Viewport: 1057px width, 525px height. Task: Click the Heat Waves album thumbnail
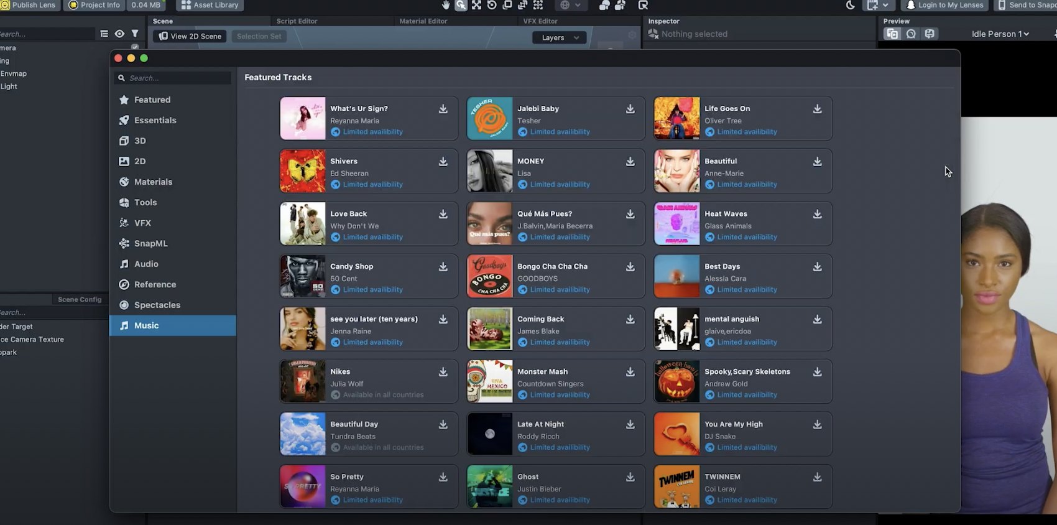coord(677,223)
